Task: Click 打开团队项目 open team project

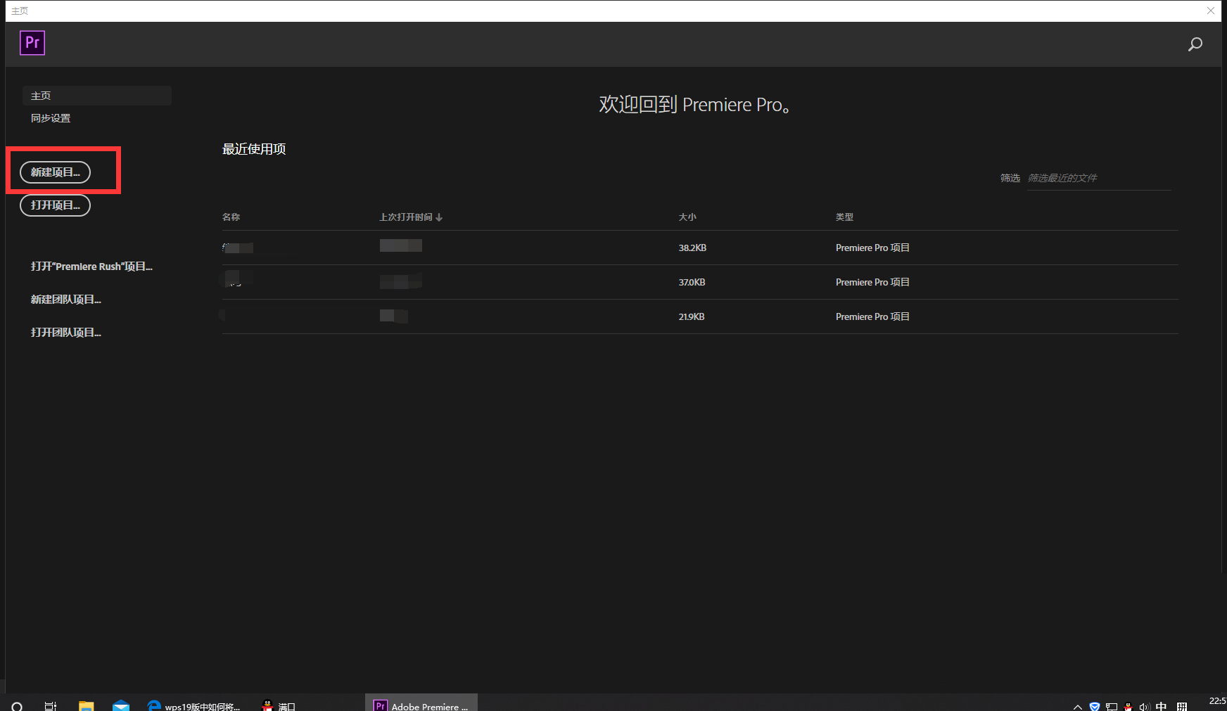Action: (x=66, y=333)
